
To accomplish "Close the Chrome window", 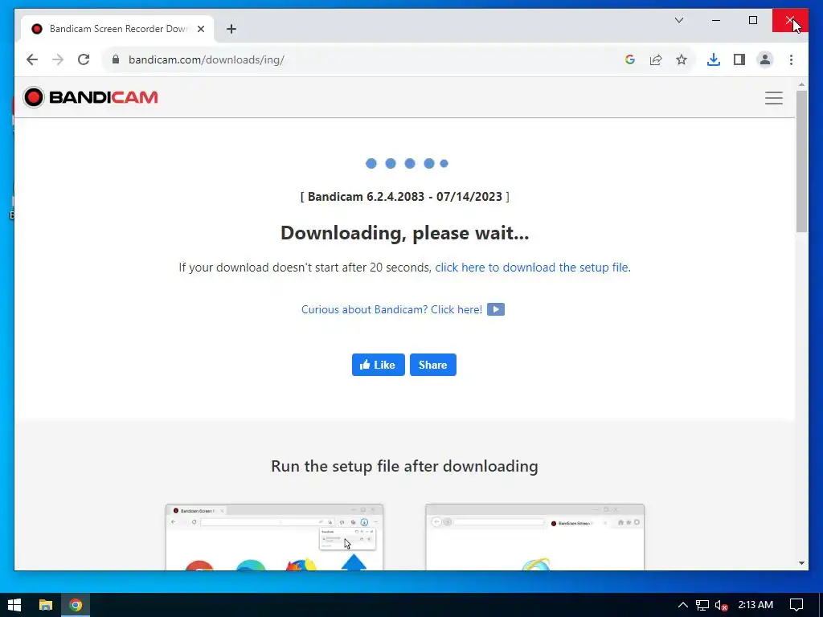I will pos(790,20).
